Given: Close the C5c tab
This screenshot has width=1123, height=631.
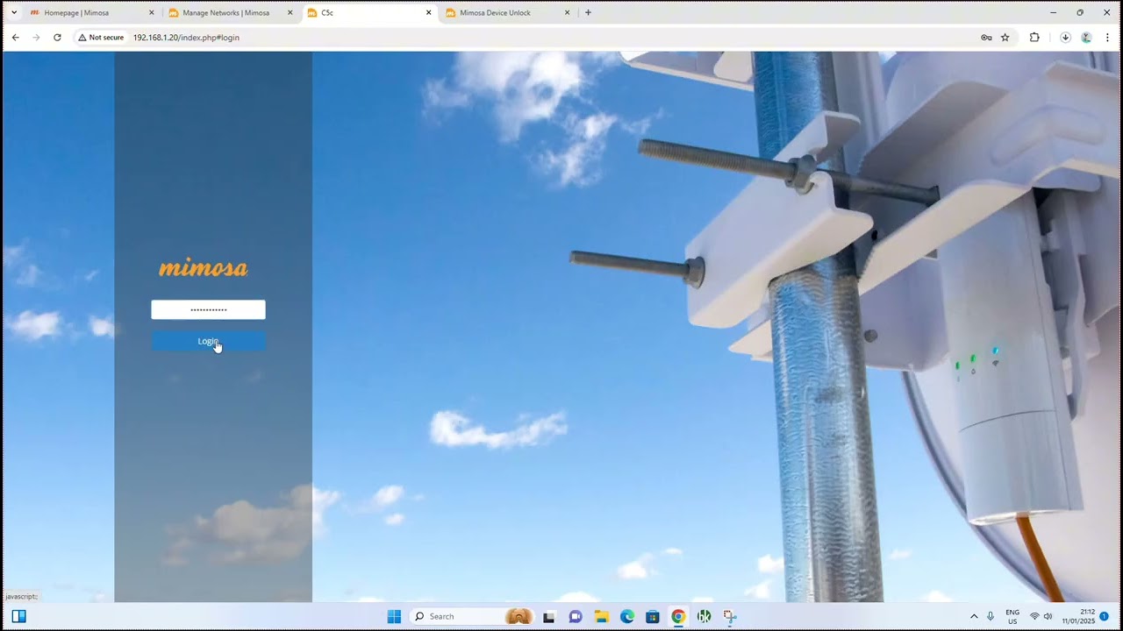Looking at the screenshot, I should 429,13.
